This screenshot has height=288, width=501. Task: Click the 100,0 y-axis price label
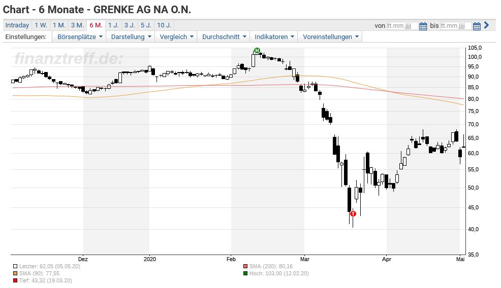tap(475, 57)
